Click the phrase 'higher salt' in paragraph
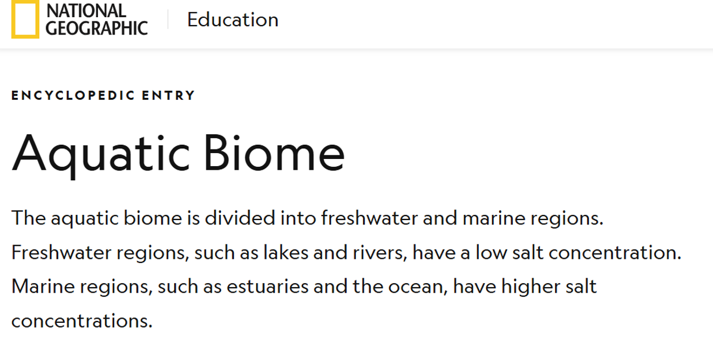Image resolution: width=713 pixels, height=359 pixels. tap(549, 288)
